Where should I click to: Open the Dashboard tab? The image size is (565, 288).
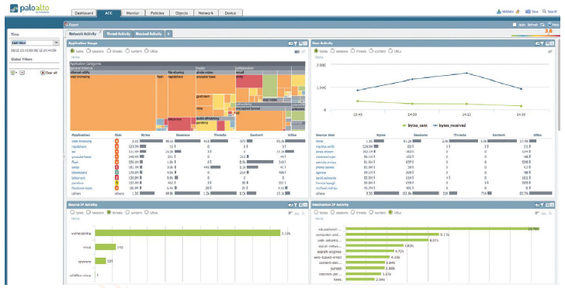coord(84,13)
